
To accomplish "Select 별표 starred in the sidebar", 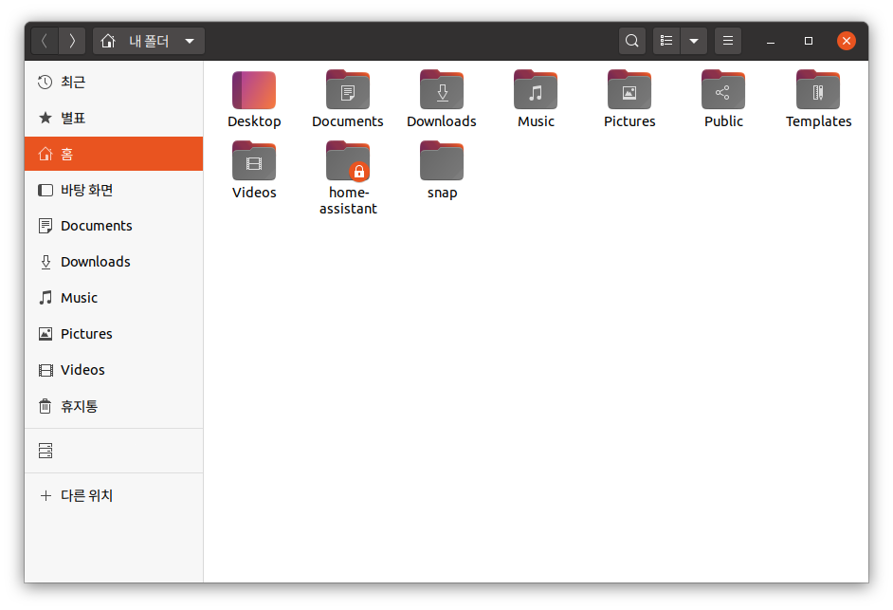I will pyautogui.click(x=114, y=118).
